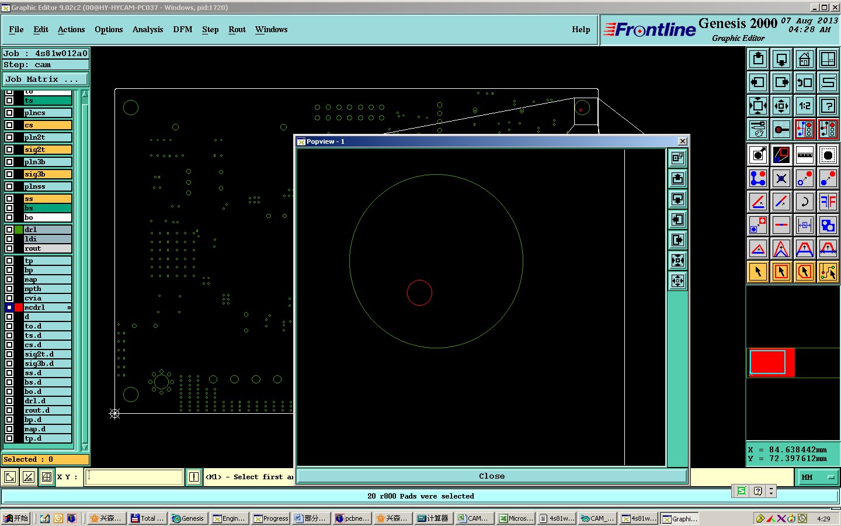Select the rectangle area selection arrow tool
Viewport: 841px width, 526px height.
point(781,272)
